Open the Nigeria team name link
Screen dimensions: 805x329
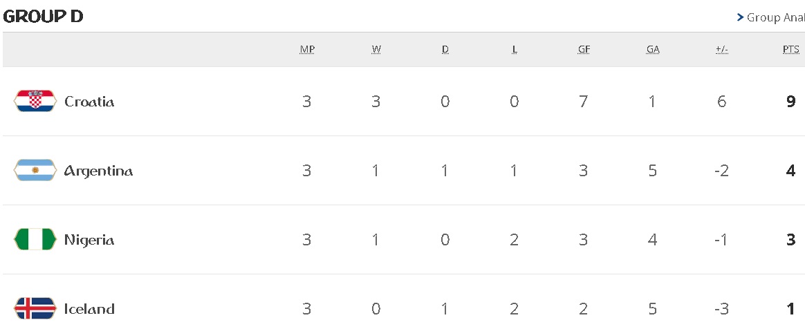pos(89,240)
